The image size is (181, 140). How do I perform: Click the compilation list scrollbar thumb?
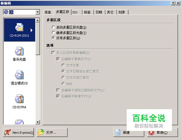[x=38, y=39]
